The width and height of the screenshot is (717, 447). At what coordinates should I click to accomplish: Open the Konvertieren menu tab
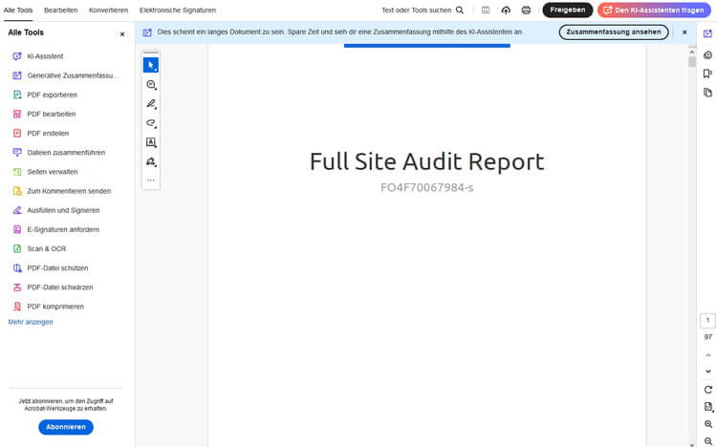tap(108, 11)
